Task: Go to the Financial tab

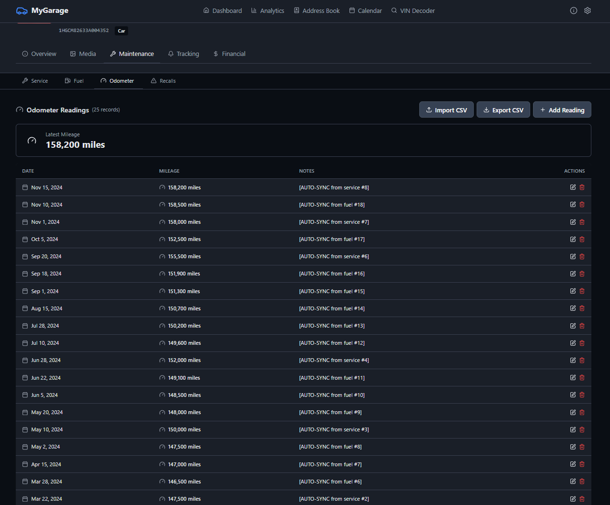Action: [x=229, y=54]
